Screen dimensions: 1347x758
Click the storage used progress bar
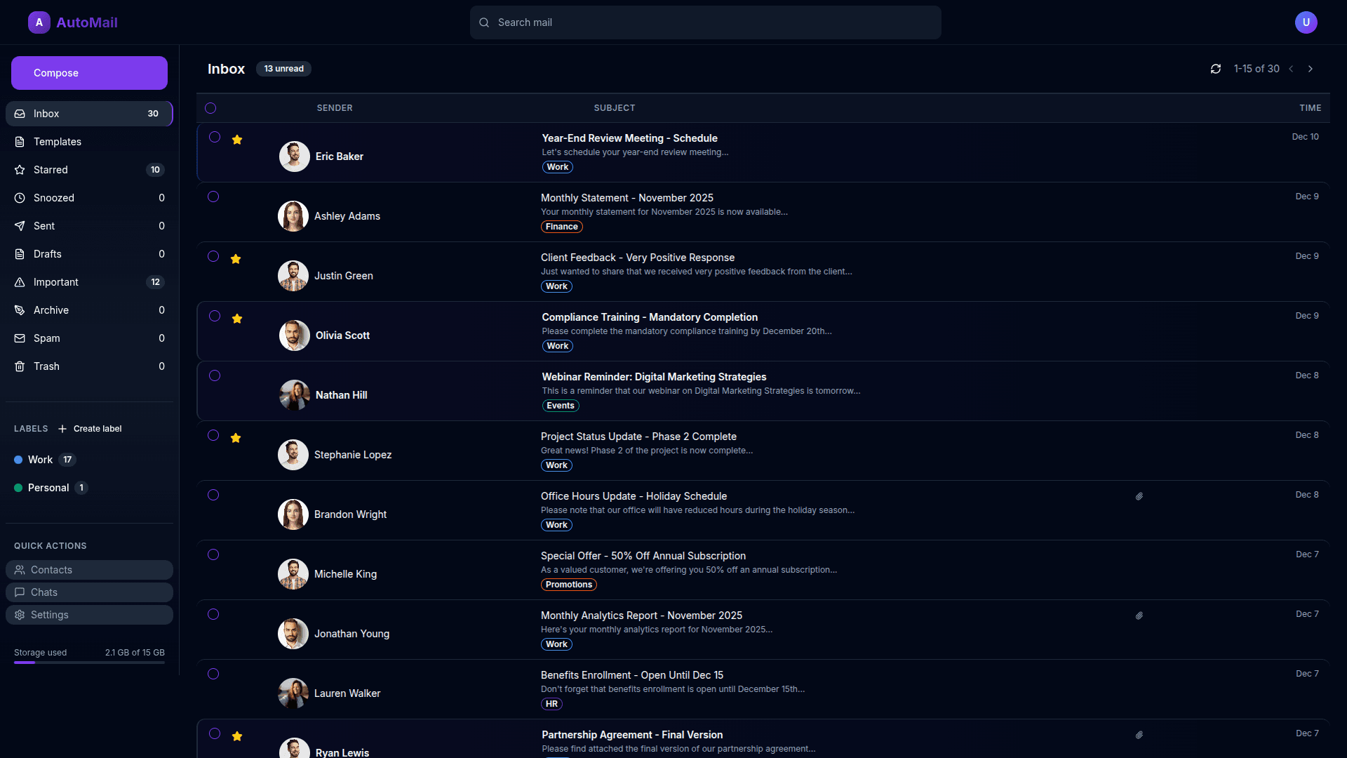[x=89, y=663]
